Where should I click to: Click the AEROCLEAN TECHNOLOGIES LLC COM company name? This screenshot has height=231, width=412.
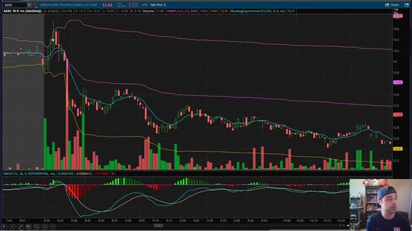(x=68, y=5)
